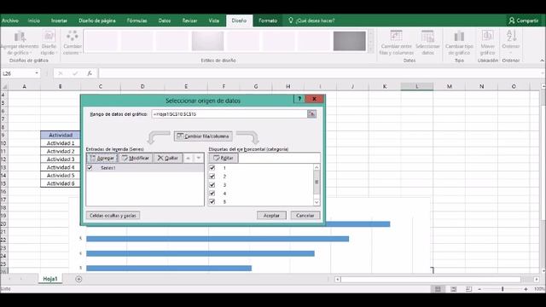Screen dimensions: 546x307
Task: Open the Archivo menu
Action: 10,20
